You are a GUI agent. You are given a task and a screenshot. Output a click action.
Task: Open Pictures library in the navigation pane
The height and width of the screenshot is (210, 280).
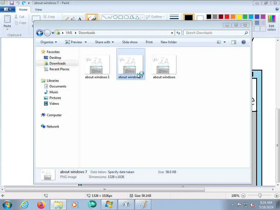(x=52, y=98)
